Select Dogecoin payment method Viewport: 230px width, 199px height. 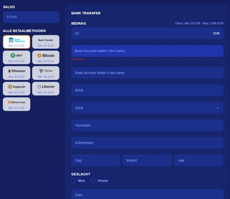click(x=16, y=88)
